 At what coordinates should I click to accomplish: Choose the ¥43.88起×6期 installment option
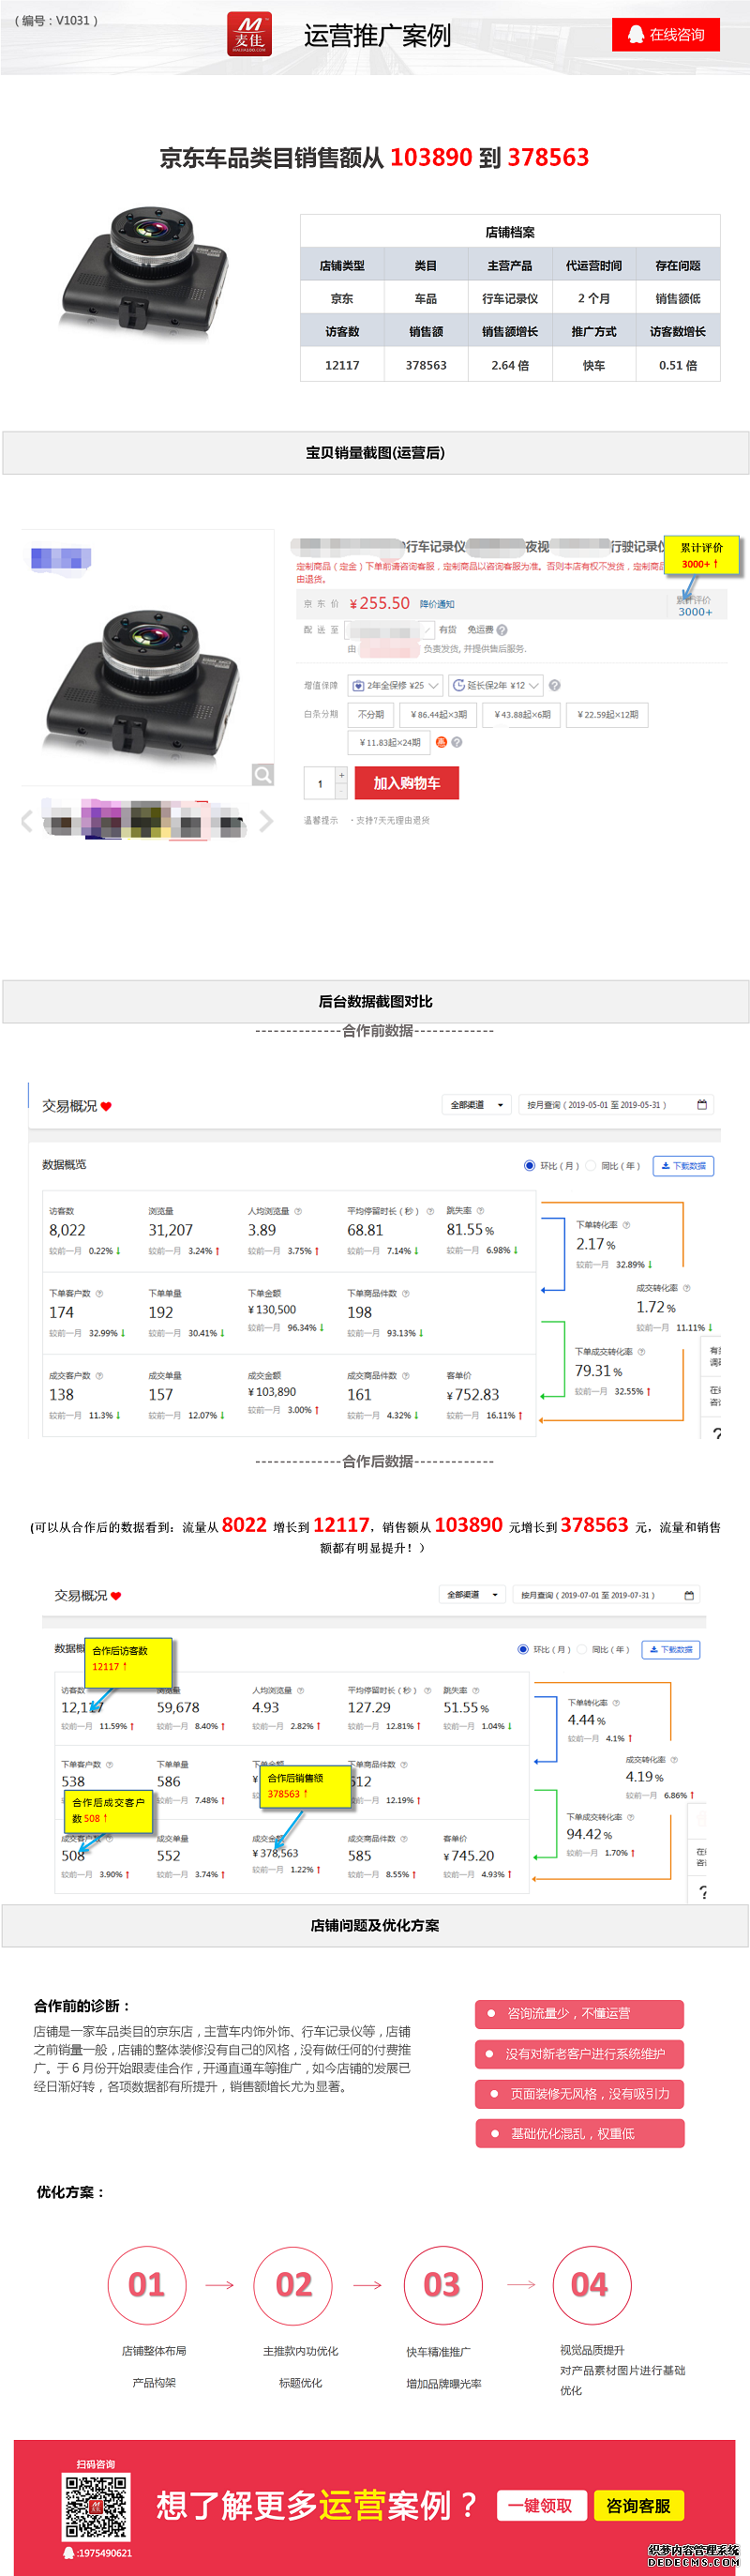pyautogui.click(x=522, y=714)
